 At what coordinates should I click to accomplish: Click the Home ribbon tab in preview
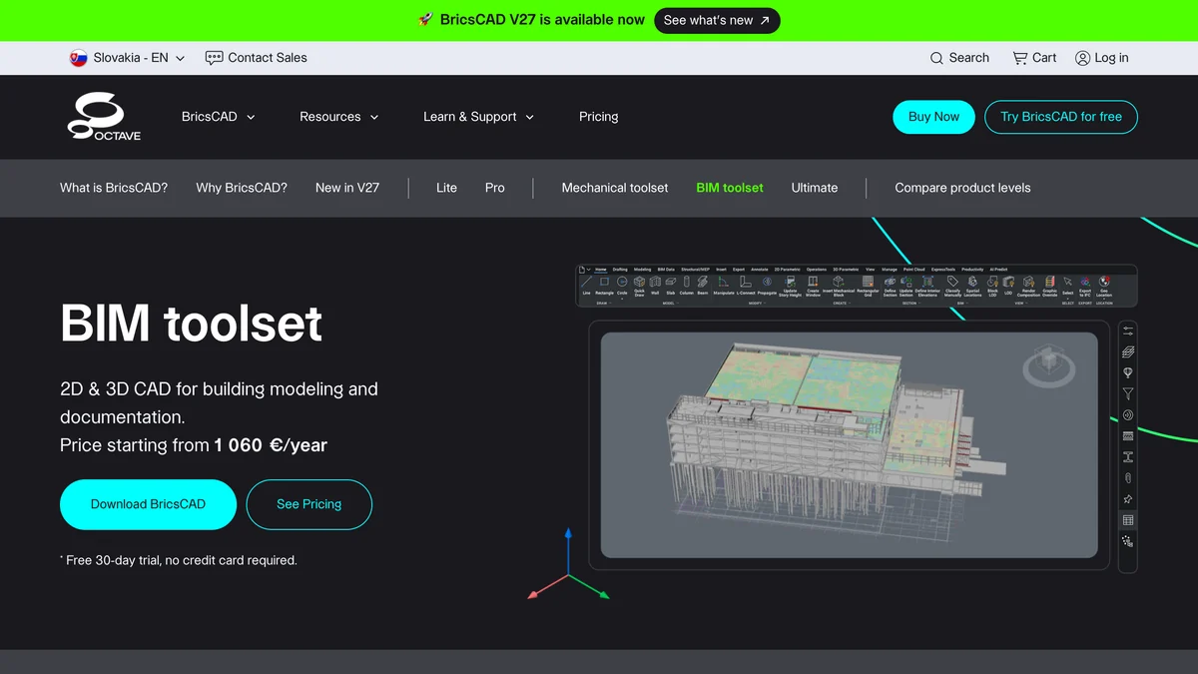(601, 270)
